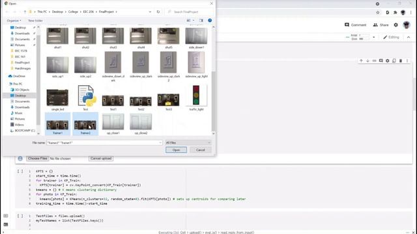
Task: Click Open to upload selected files
Action: click(176, 150)
